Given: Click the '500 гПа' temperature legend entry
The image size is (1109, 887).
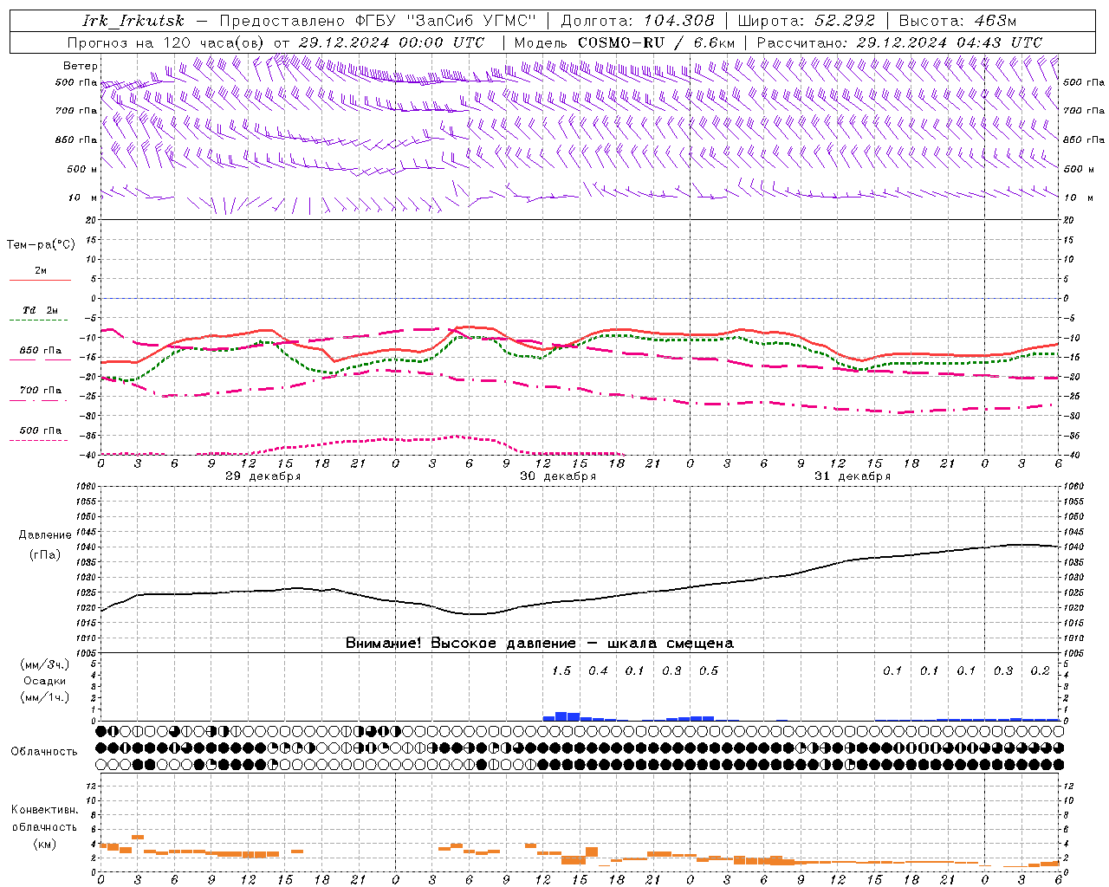Looking at the screenshot, I should coord(41,431).
